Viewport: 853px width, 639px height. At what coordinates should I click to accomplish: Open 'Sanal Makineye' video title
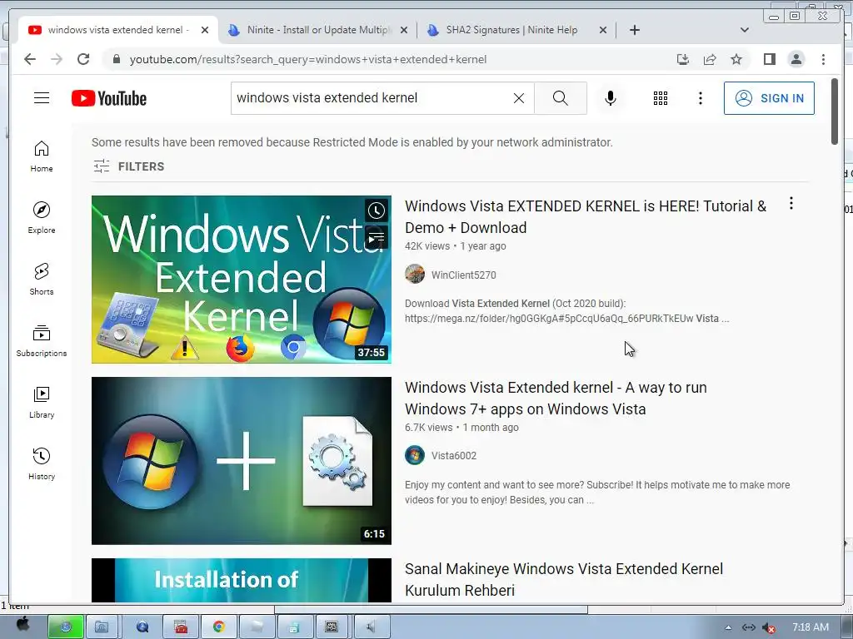click(x=564, y=579)
